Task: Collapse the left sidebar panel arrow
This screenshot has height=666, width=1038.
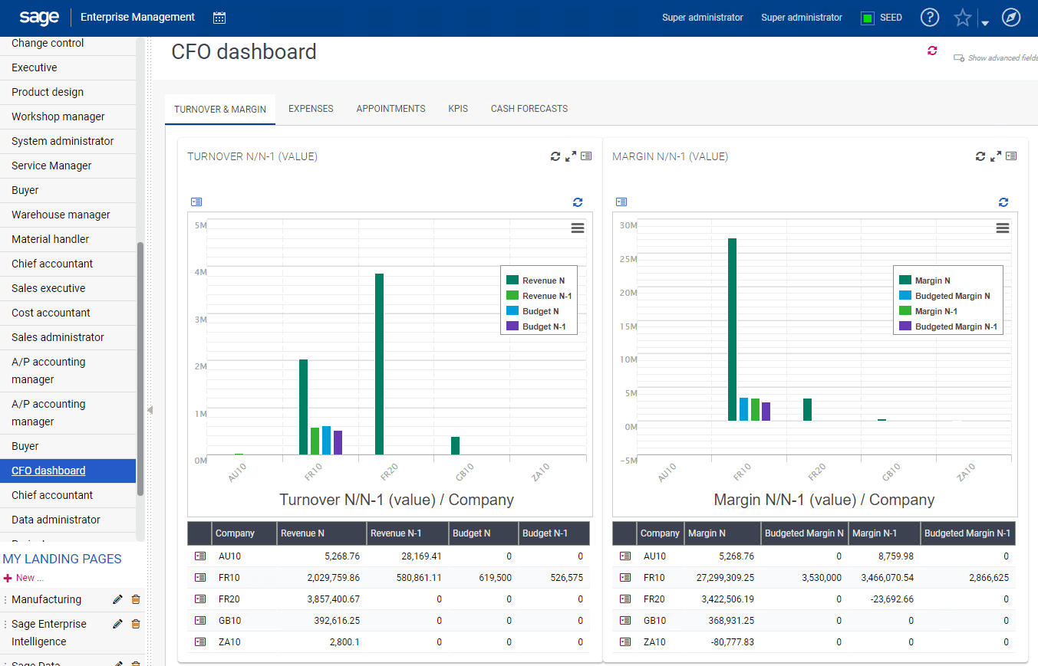Action: [x=150, y=410]
